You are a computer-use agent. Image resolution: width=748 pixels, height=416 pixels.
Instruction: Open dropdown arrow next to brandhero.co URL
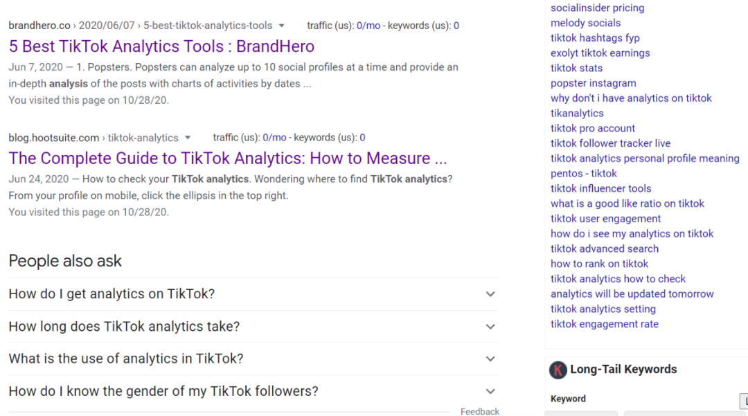281,26
